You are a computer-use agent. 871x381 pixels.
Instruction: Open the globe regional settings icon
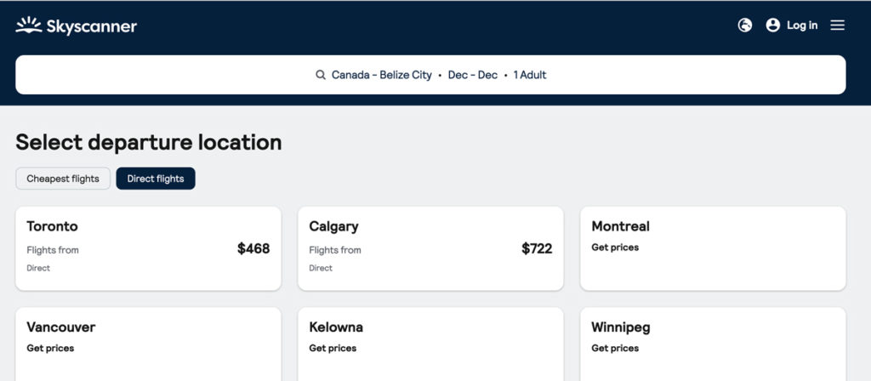[745, 25]
